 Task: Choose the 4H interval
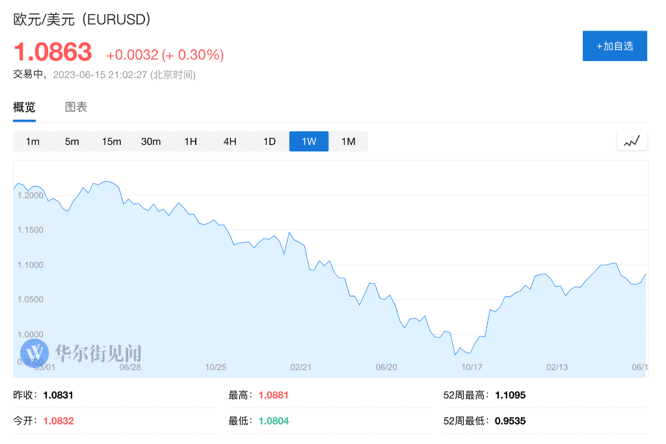point(230,141)
